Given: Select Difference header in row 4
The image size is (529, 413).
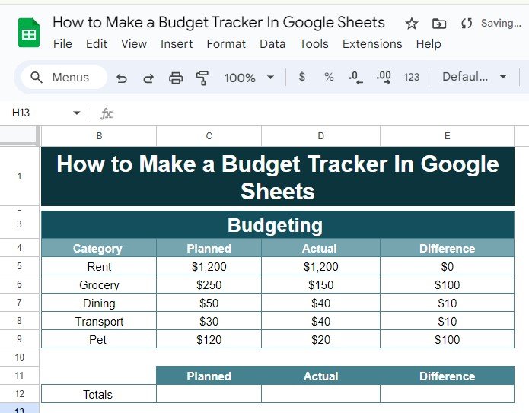Looking at the screenshot, I should coord(447,248).
